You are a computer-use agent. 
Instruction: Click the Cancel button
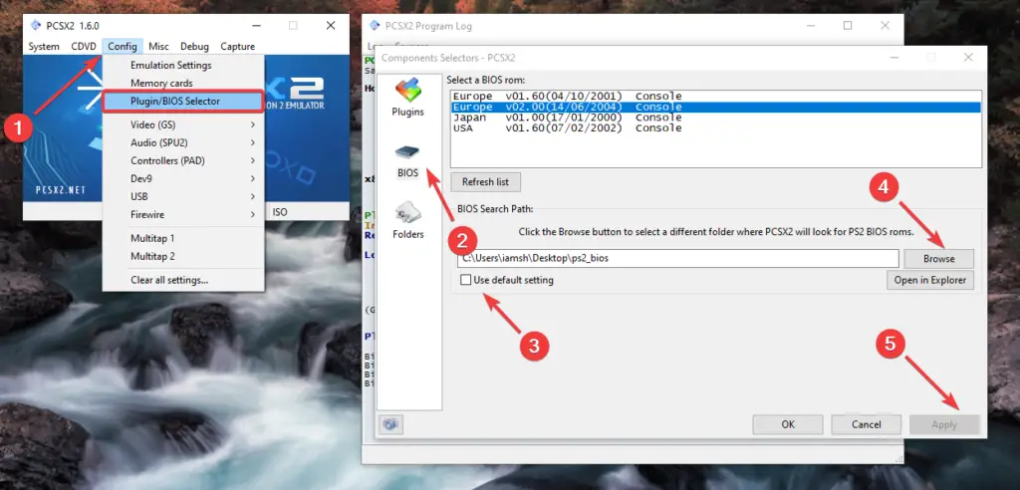[866, 424]
